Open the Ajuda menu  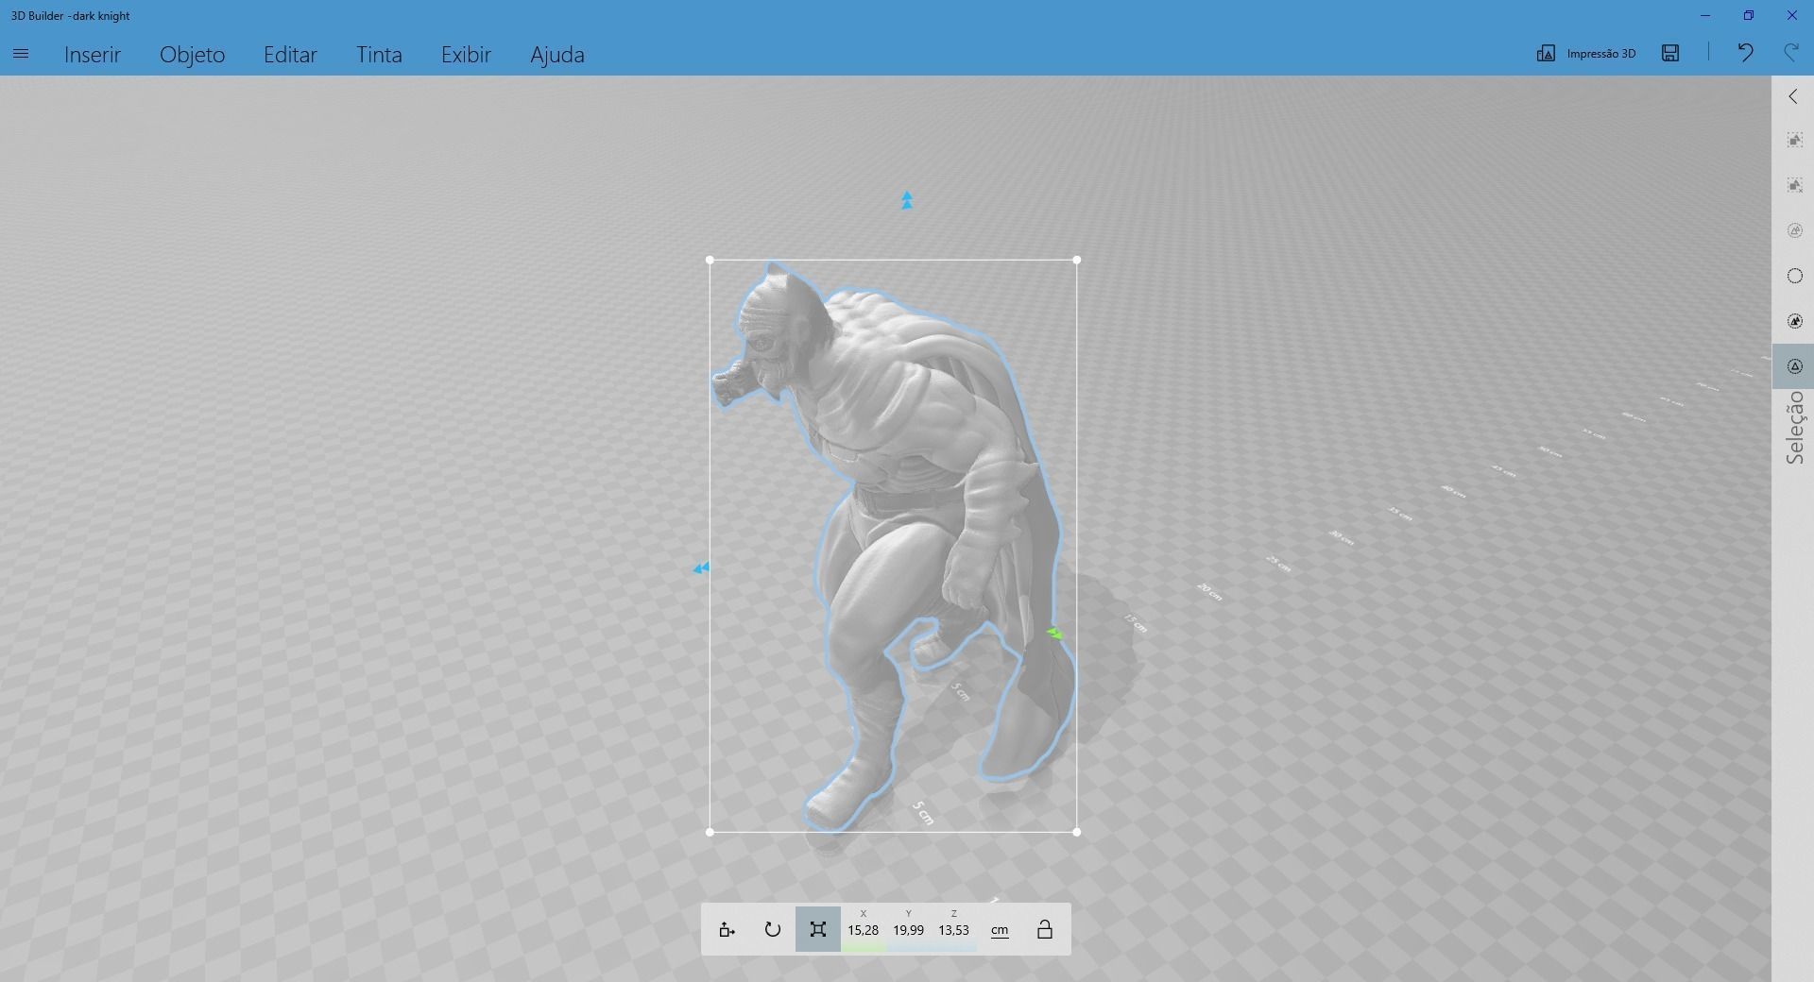click(x=557, y=54)
